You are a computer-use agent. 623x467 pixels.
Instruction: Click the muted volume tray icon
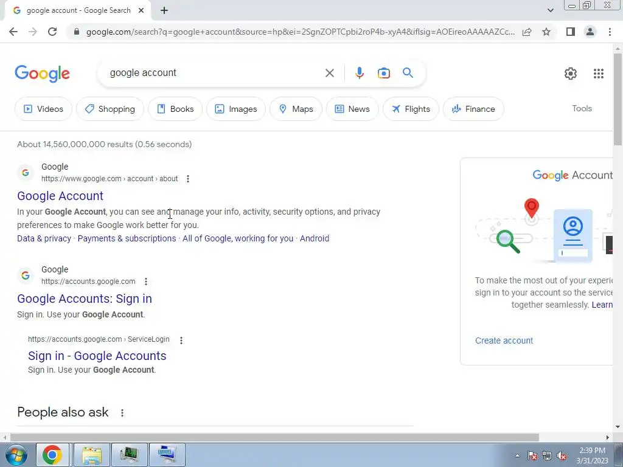point(562,456)
